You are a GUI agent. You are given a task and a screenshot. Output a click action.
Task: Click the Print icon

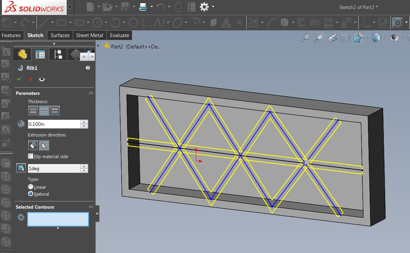click(x=143, y=7)
